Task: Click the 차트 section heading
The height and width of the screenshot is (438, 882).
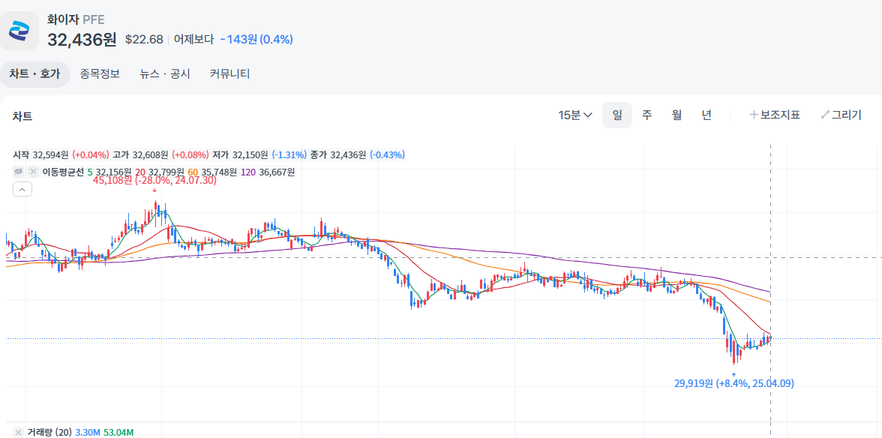Action: point(22,116)
